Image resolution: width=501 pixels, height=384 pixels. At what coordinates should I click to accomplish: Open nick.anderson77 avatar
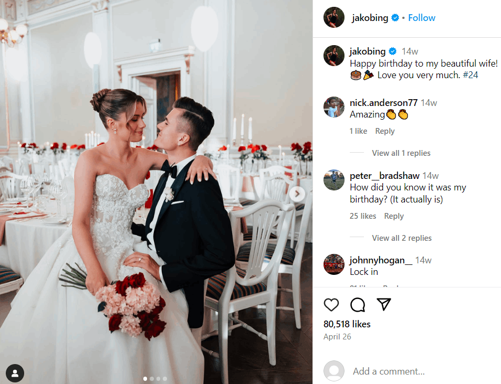pyautogui.click(x=334, y=107)
